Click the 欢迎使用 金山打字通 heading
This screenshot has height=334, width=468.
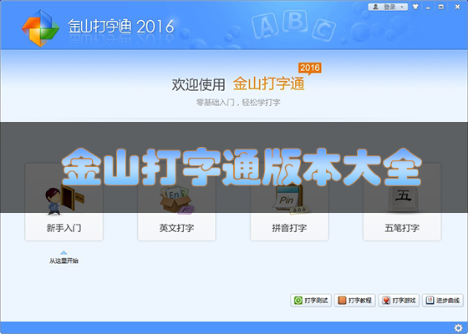(238, 84)
